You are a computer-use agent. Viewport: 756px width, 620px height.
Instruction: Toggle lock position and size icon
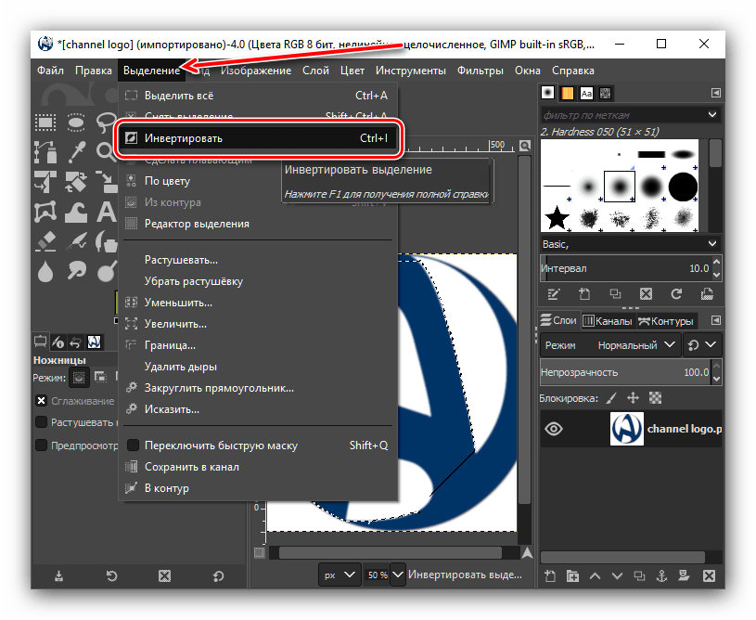tap(633, 398)
